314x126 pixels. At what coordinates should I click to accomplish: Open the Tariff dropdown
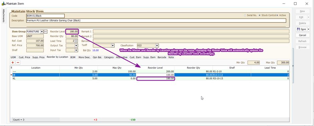pyautogui.click(x=113, y=46)
